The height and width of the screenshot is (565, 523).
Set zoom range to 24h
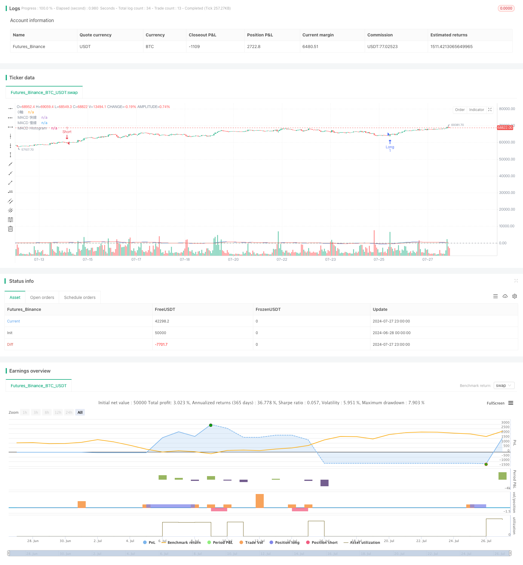(x=69, y=412)
